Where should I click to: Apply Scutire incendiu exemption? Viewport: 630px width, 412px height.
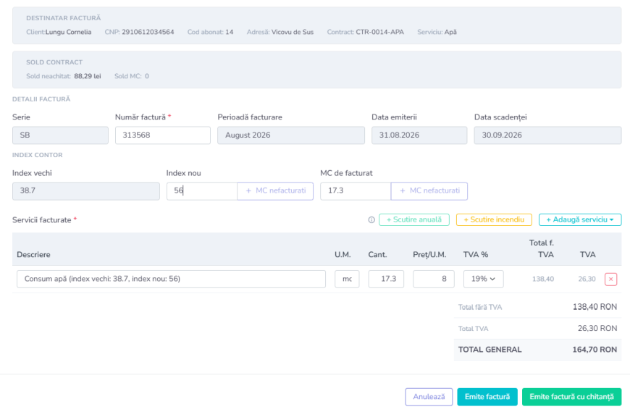click(494, 219)
